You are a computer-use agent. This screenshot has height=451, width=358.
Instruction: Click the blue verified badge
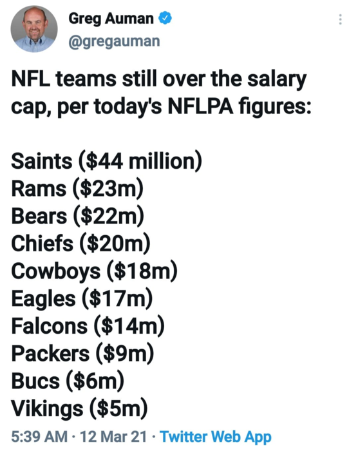click(165, 18)
